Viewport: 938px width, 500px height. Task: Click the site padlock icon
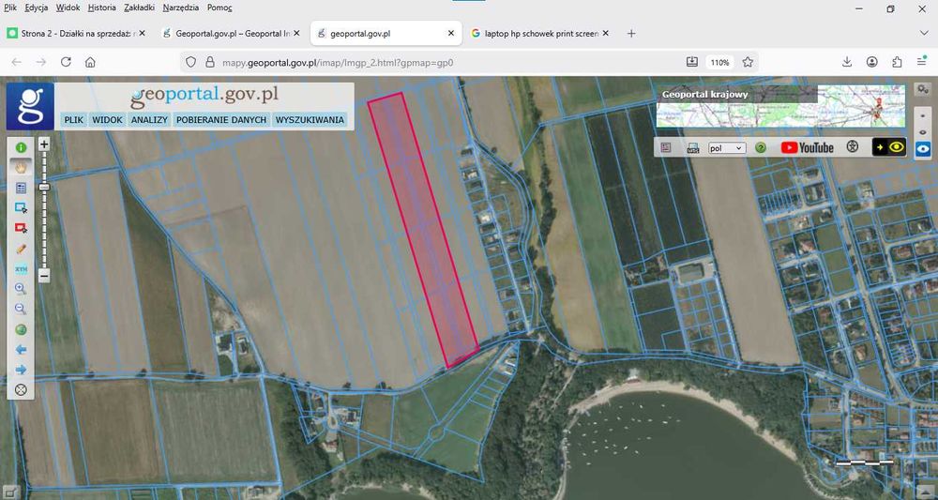point(209,62)
